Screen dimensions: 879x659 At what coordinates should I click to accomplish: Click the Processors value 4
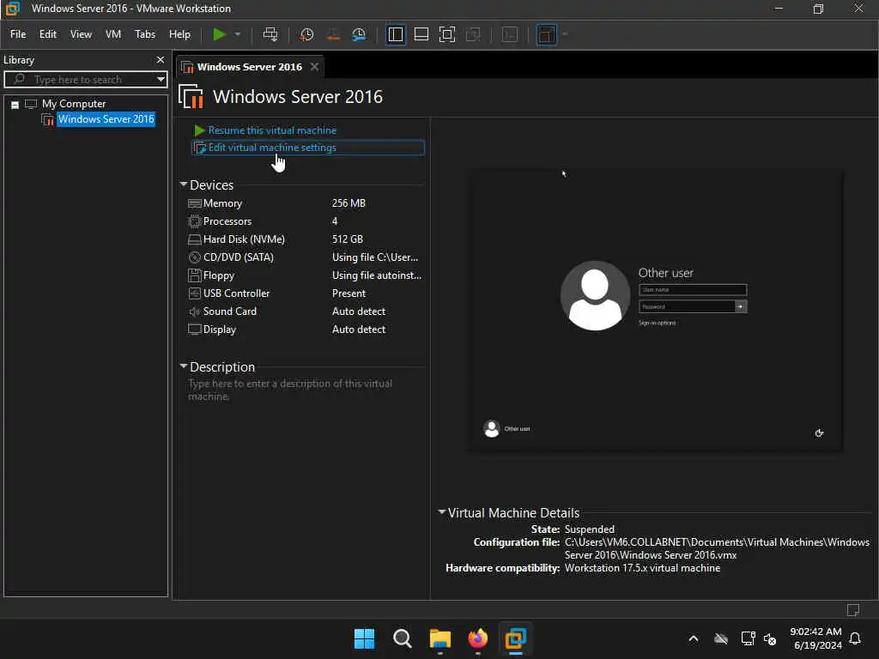(335, 221)
